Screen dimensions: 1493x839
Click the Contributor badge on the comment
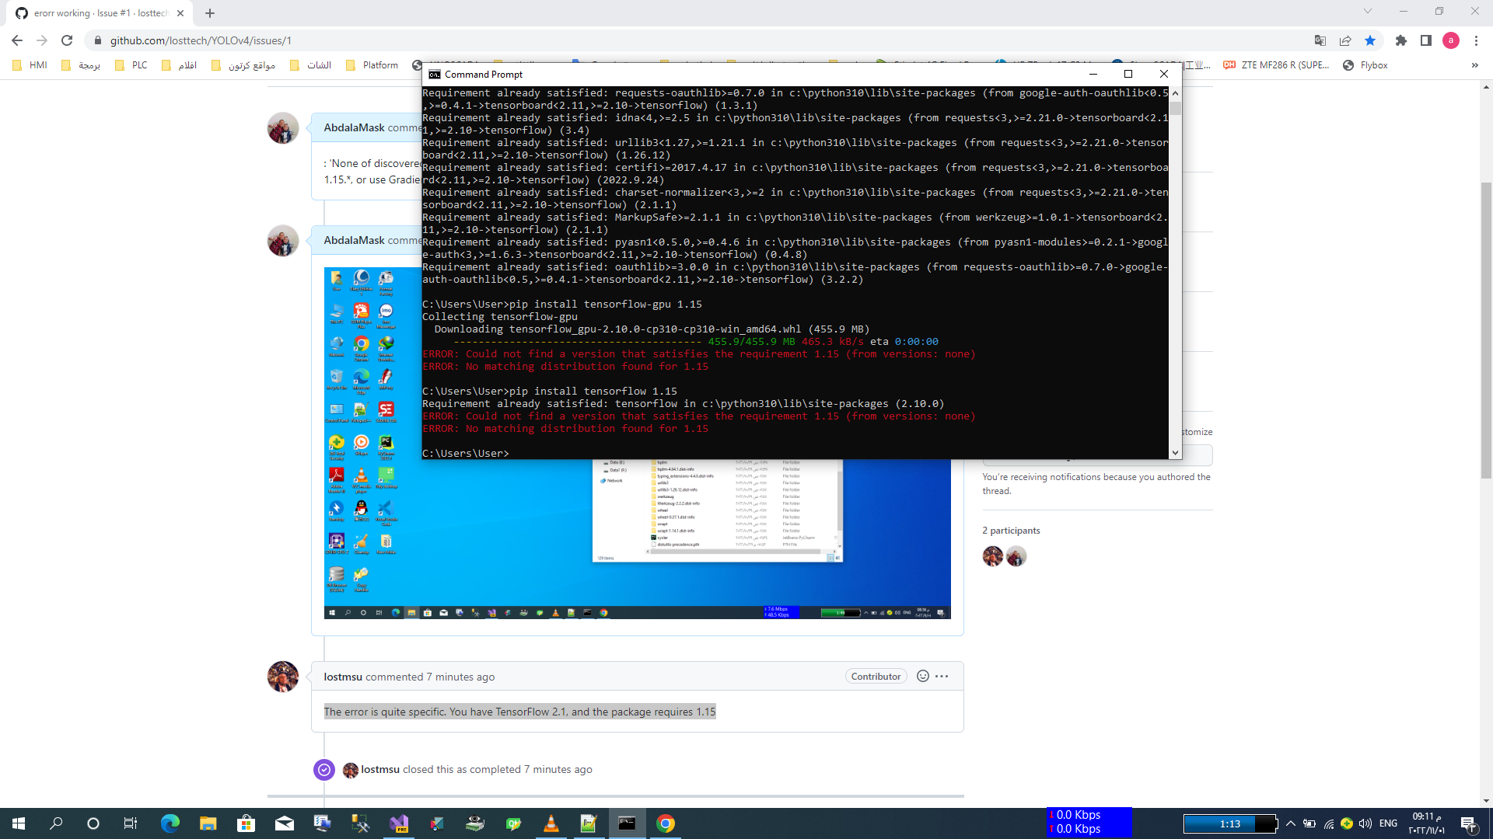click(x=876, y=676)
